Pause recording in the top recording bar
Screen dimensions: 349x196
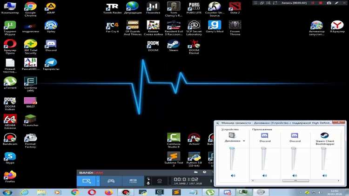click(313, 3)
